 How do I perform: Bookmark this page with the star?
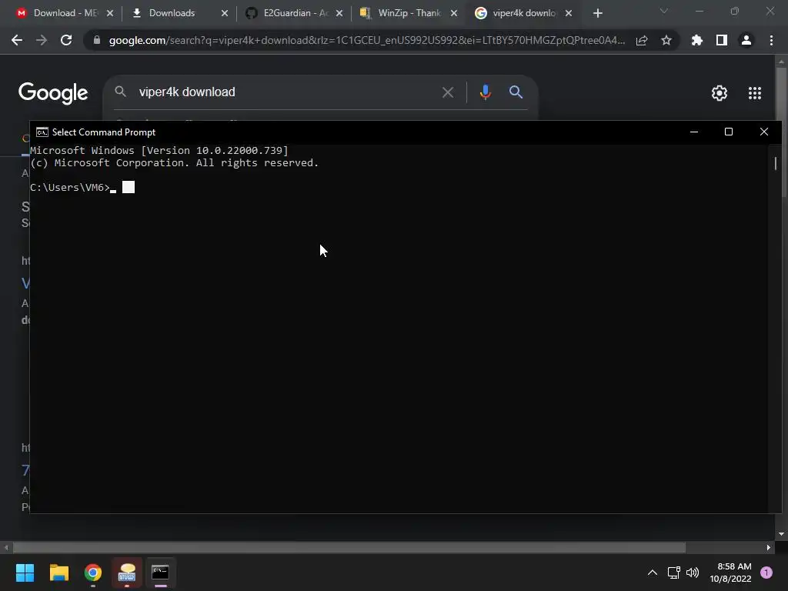click(x=666, y=40)
